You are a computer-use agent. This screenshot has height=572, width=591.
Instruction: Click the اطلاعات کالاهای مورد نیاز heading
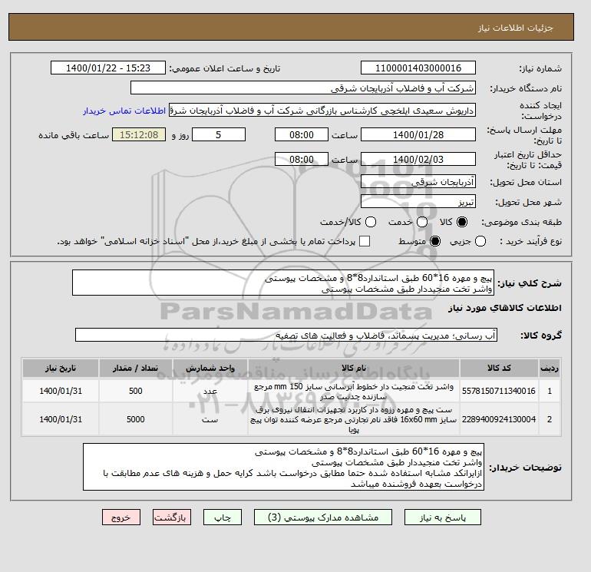(x=505, y=308)
